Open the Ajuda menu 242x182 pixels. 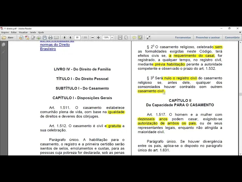tap(41, 32)
